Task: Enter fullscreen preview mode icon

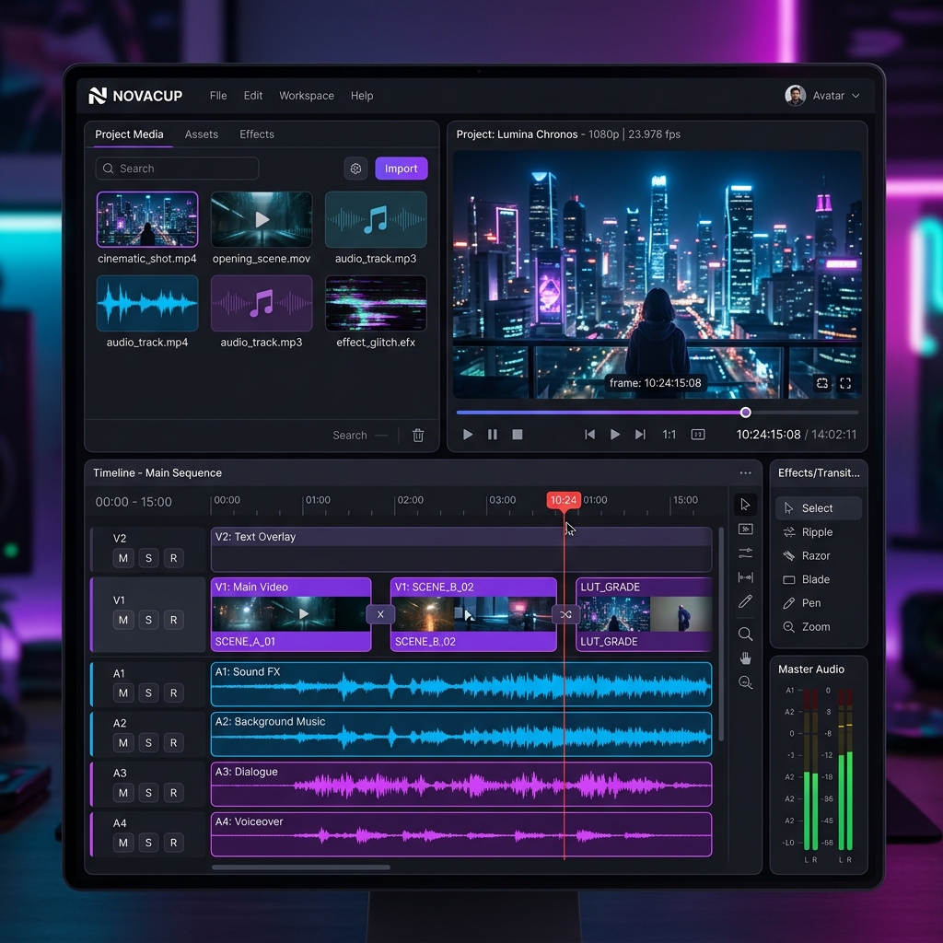Action: point(845,383)
